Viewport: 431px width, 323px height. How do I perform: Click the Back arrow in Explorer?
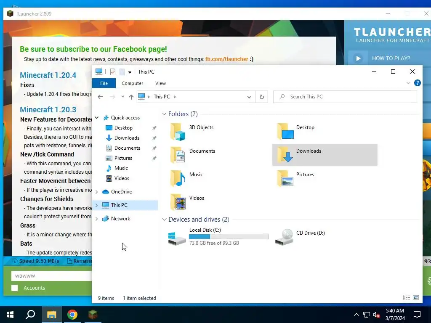pyautogui.click(x=100, y=97)
